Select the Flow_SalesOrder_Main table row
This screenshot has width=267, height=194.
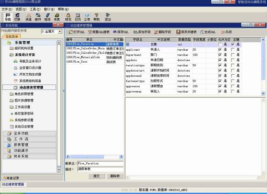coord(95,48)
